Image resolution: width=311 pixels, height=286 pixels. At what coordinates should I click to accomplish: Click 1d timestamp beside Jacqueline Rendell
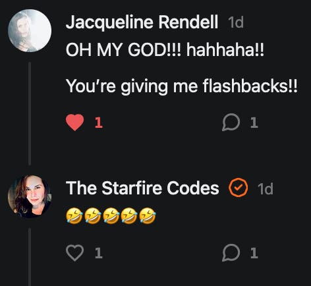click(x=236, y=22)
